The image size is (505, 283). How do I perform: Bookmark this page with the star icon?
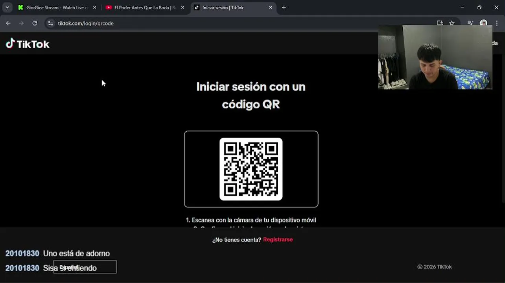point(452,23)
